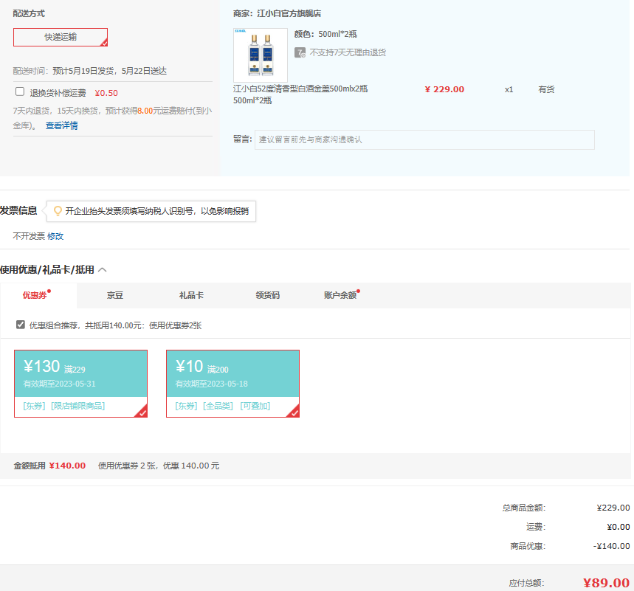The image size is (634, 591).
Task: Click the ¥0.50 compensation fee price
Action: pos(106,93)
